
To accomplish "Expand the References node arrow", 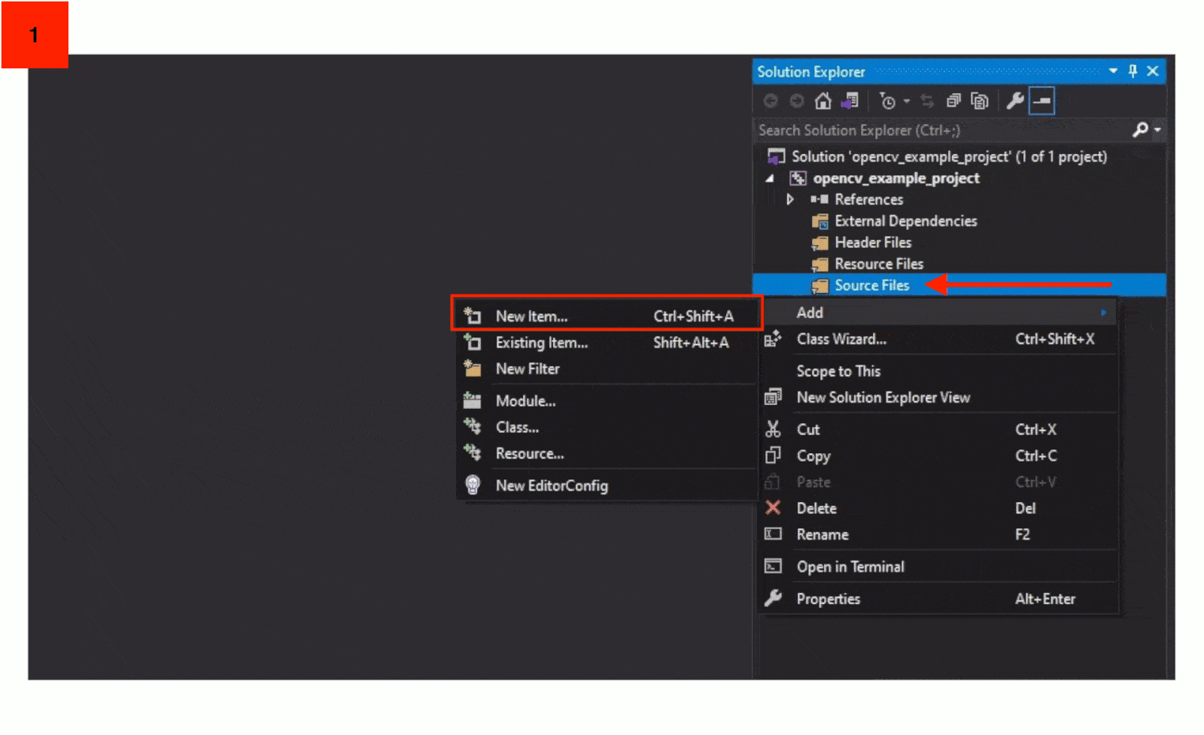I will (x=789, y=199).
